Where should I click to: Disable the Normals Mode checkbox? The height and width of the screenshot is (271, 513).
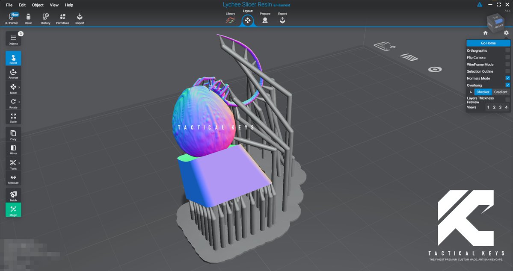click(x=507, y=78)
